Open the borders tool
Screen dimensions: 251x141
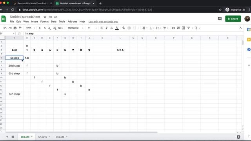(x=129, y=28)
